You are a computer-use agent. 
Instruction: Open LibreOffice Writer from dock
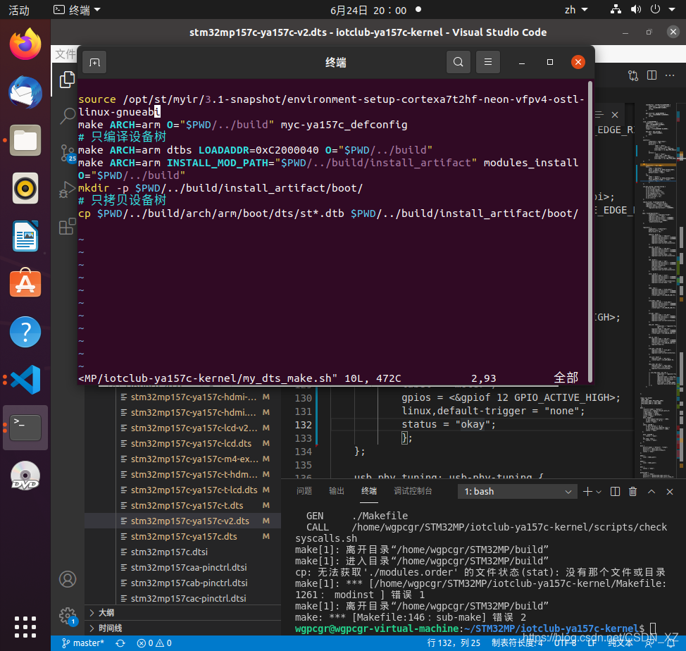(25, 236)
